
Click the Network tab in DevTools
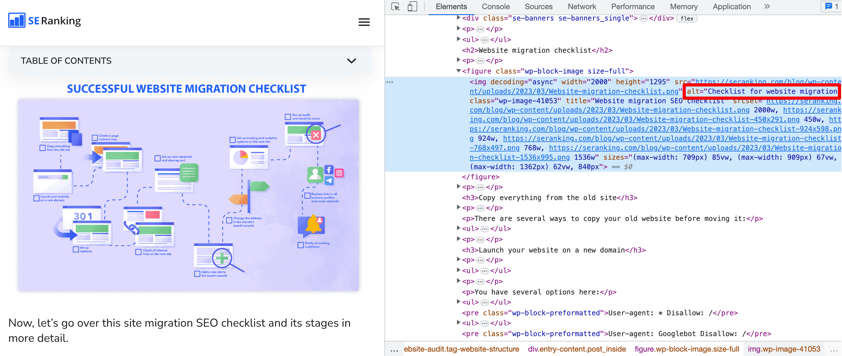pyautogui.click(x=582, y=6)
